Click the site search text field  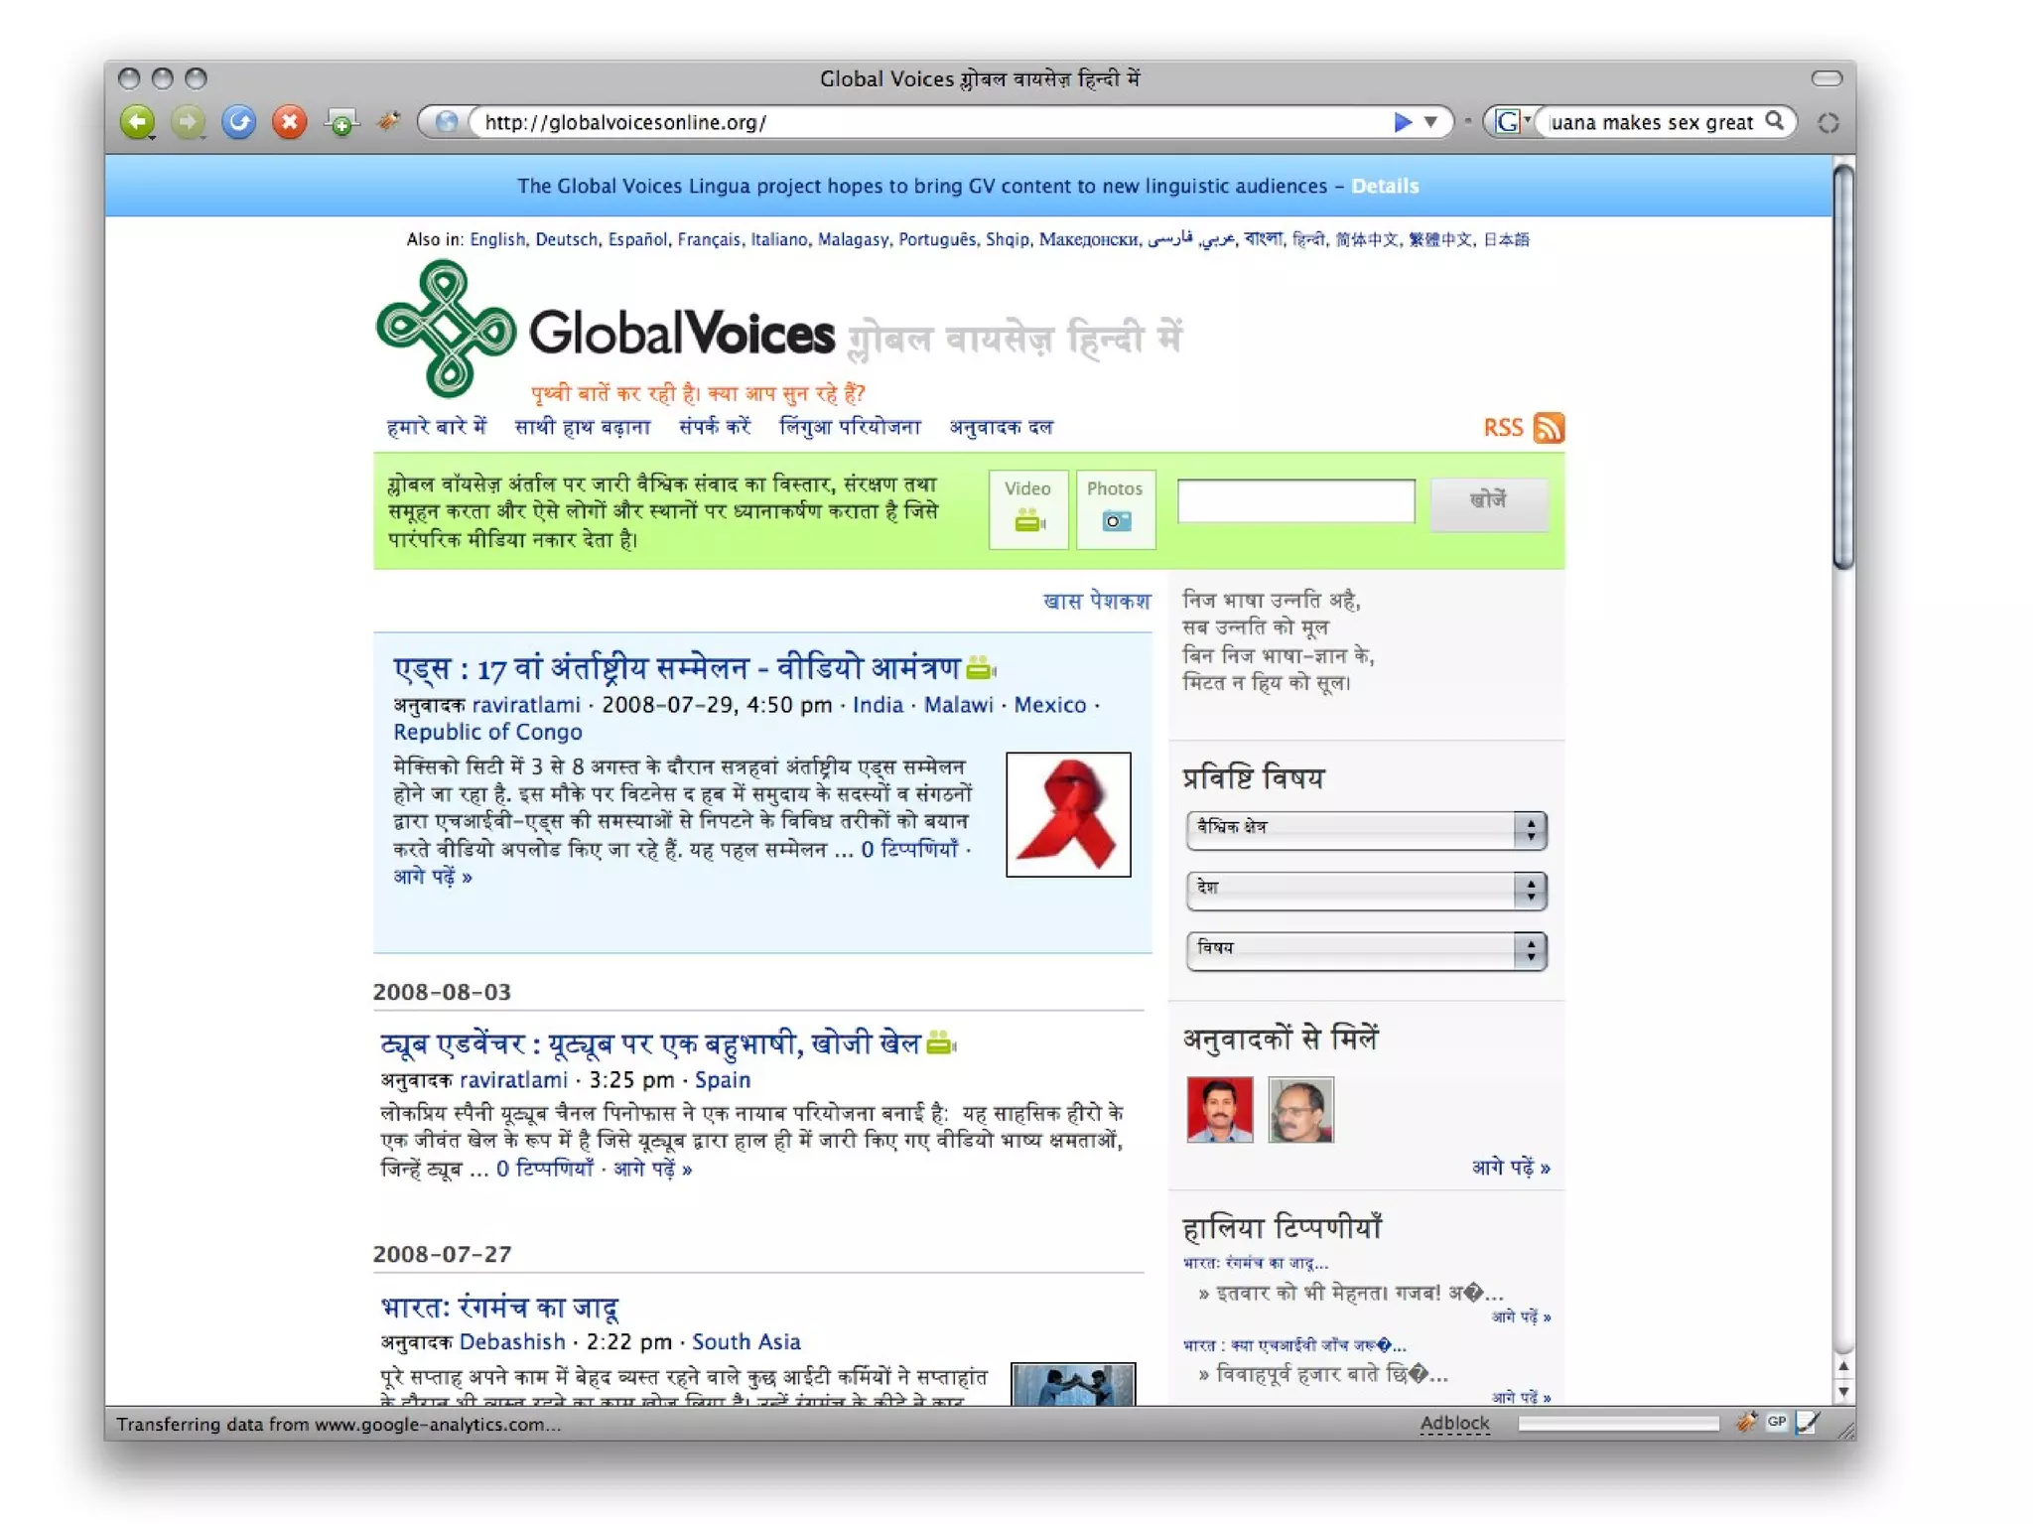(x=1295, y=500)
